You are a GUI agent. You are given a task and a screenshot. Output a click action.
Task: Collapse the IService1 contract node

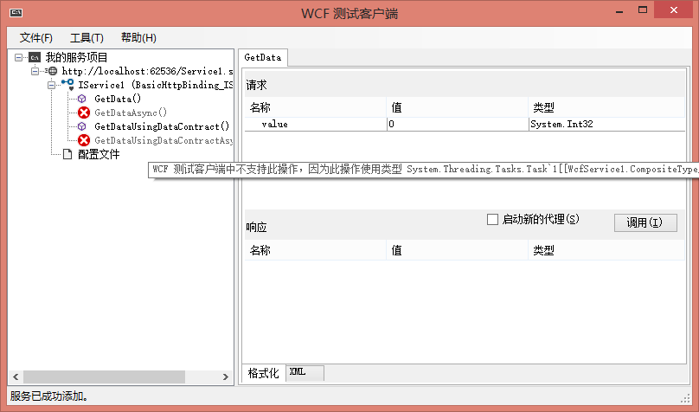[51, 85]
